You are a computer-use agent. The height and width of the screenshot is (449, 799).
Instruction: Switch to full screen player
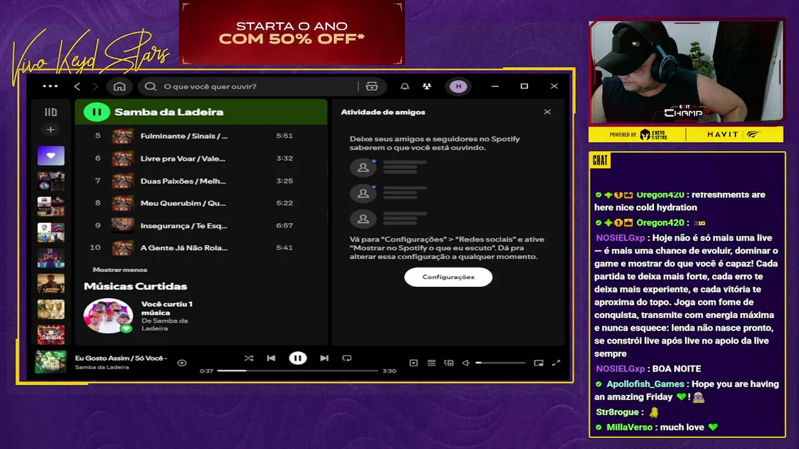[x=557, y=362]
